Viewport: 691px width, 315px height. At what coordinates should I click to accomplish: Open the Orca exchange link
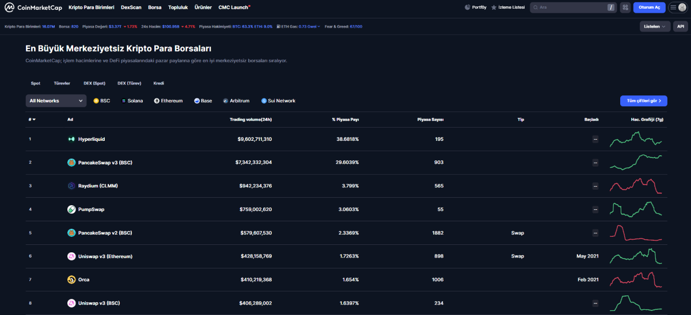click(83, 280)
